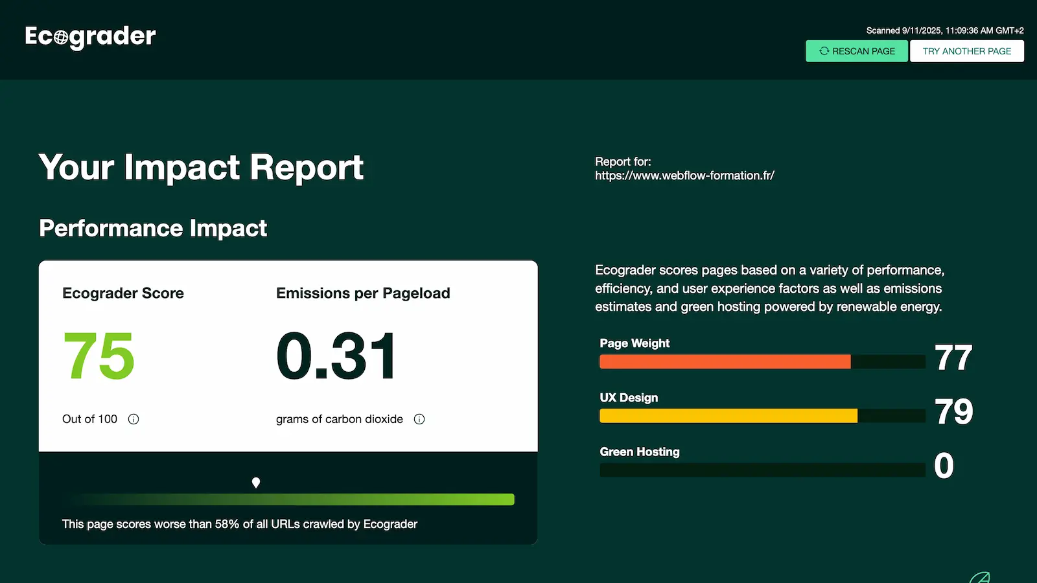The height and width of the screenshot is (583, 1037).
Task: Click the Green Hosting label
Action: point(640,452)
